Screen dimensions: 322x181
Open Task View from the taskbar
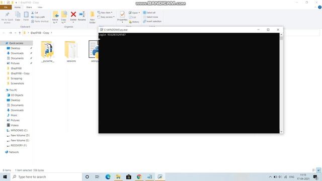pyautogui.click(x=97, y=177)
